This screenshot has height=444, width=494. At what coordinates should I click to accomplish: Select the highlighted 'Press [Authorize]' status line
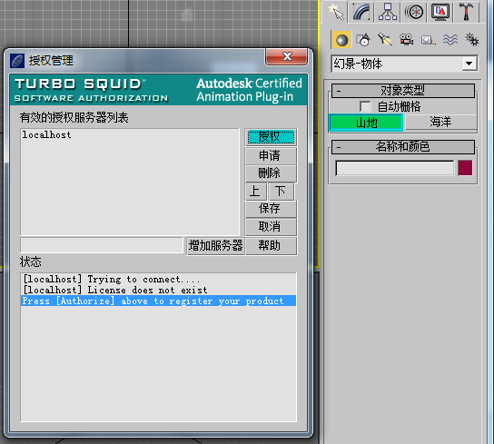159,301
